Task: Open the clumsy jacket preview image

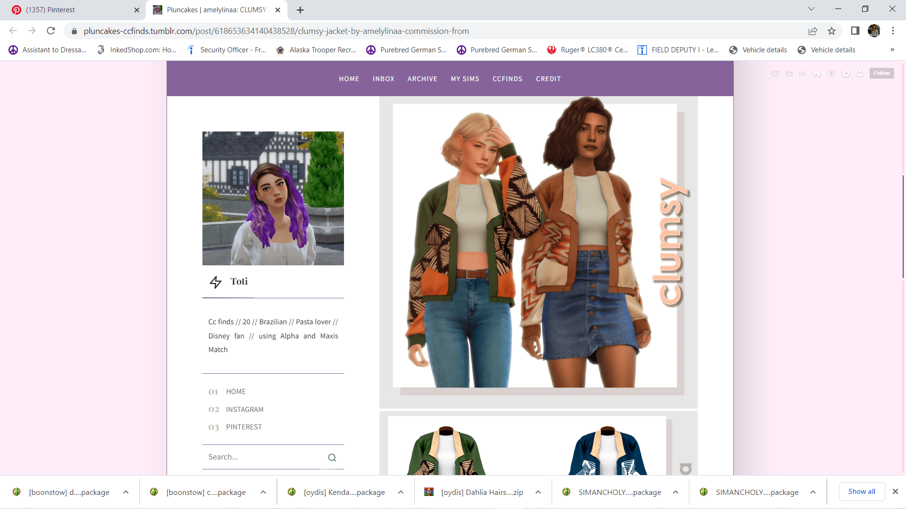Action: coord(535,246)
